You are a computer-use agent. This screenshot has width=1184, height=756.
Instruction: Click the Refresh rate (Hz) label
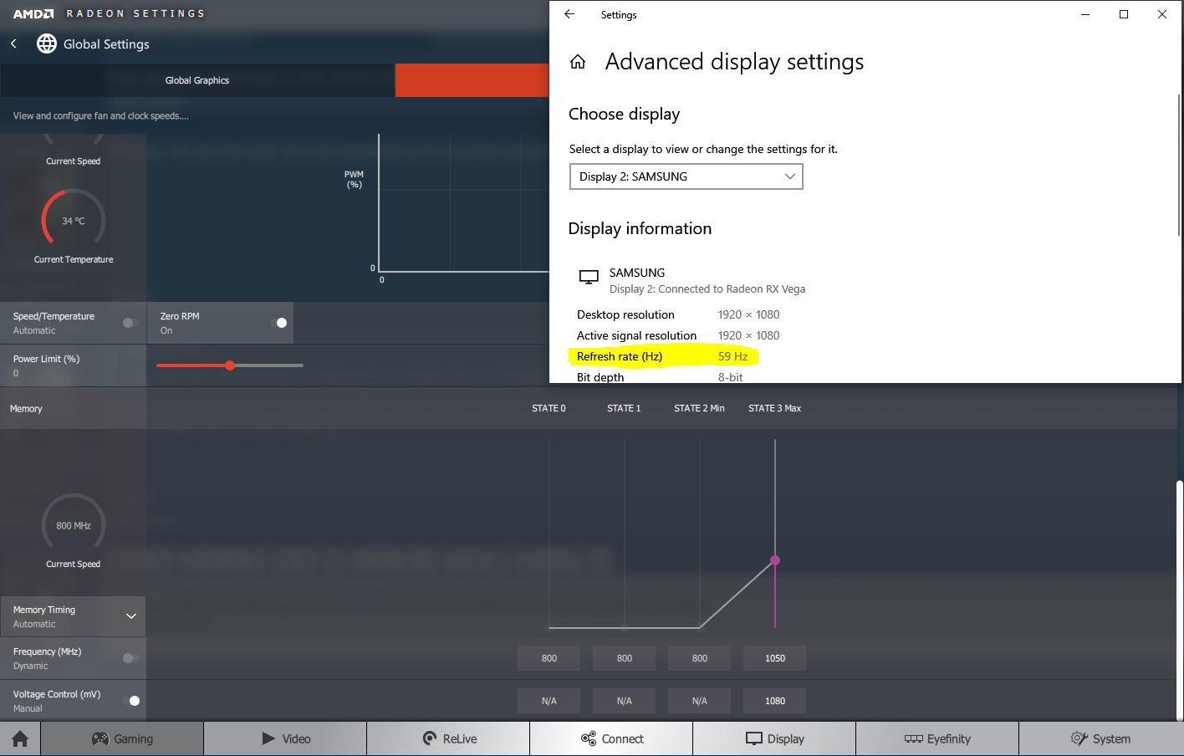[x=620, y=356]
